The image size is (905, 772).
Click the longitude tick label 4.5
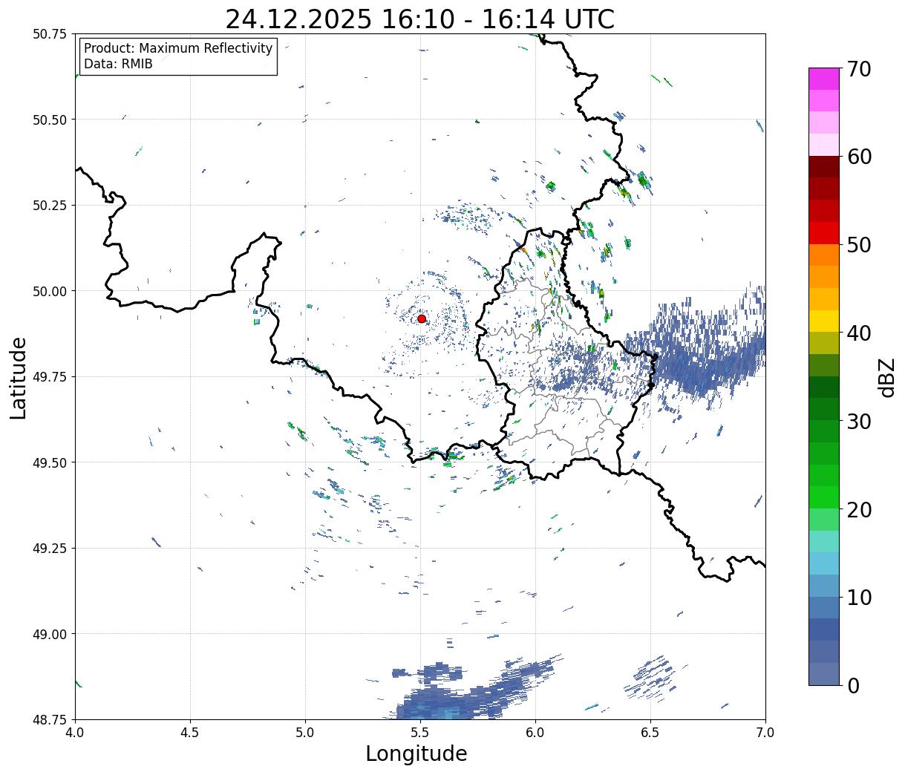(190, 732)
